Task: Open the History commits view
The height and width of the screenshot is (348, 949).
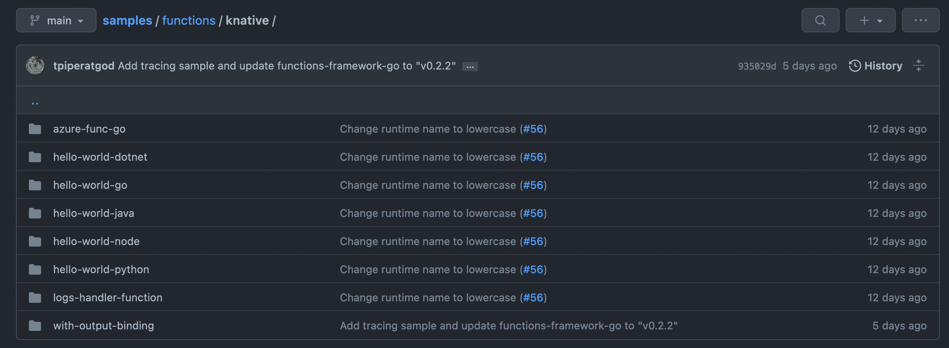Action: click(876, 66)
